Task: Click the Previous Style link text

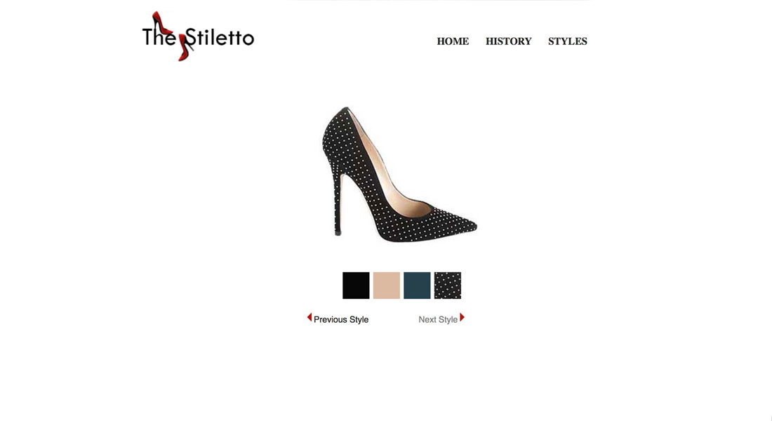Action: point(340,319)
